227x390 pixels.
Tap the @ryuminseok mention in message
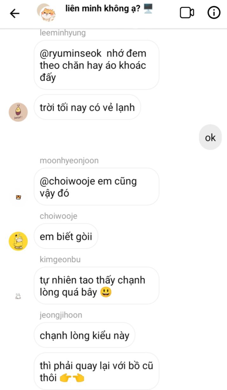(x=70, y=53)
